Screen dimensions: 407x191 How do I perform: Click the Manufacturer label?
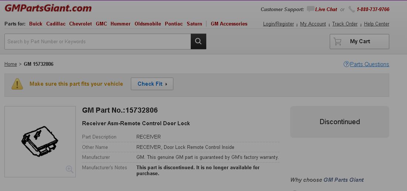pos(96,157)
